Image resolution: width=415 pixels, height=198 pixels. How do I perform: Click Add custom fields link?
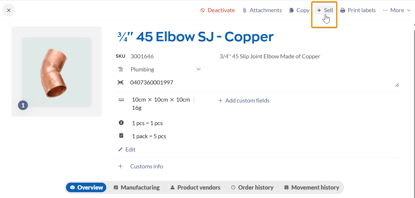(x=244, y=100)
